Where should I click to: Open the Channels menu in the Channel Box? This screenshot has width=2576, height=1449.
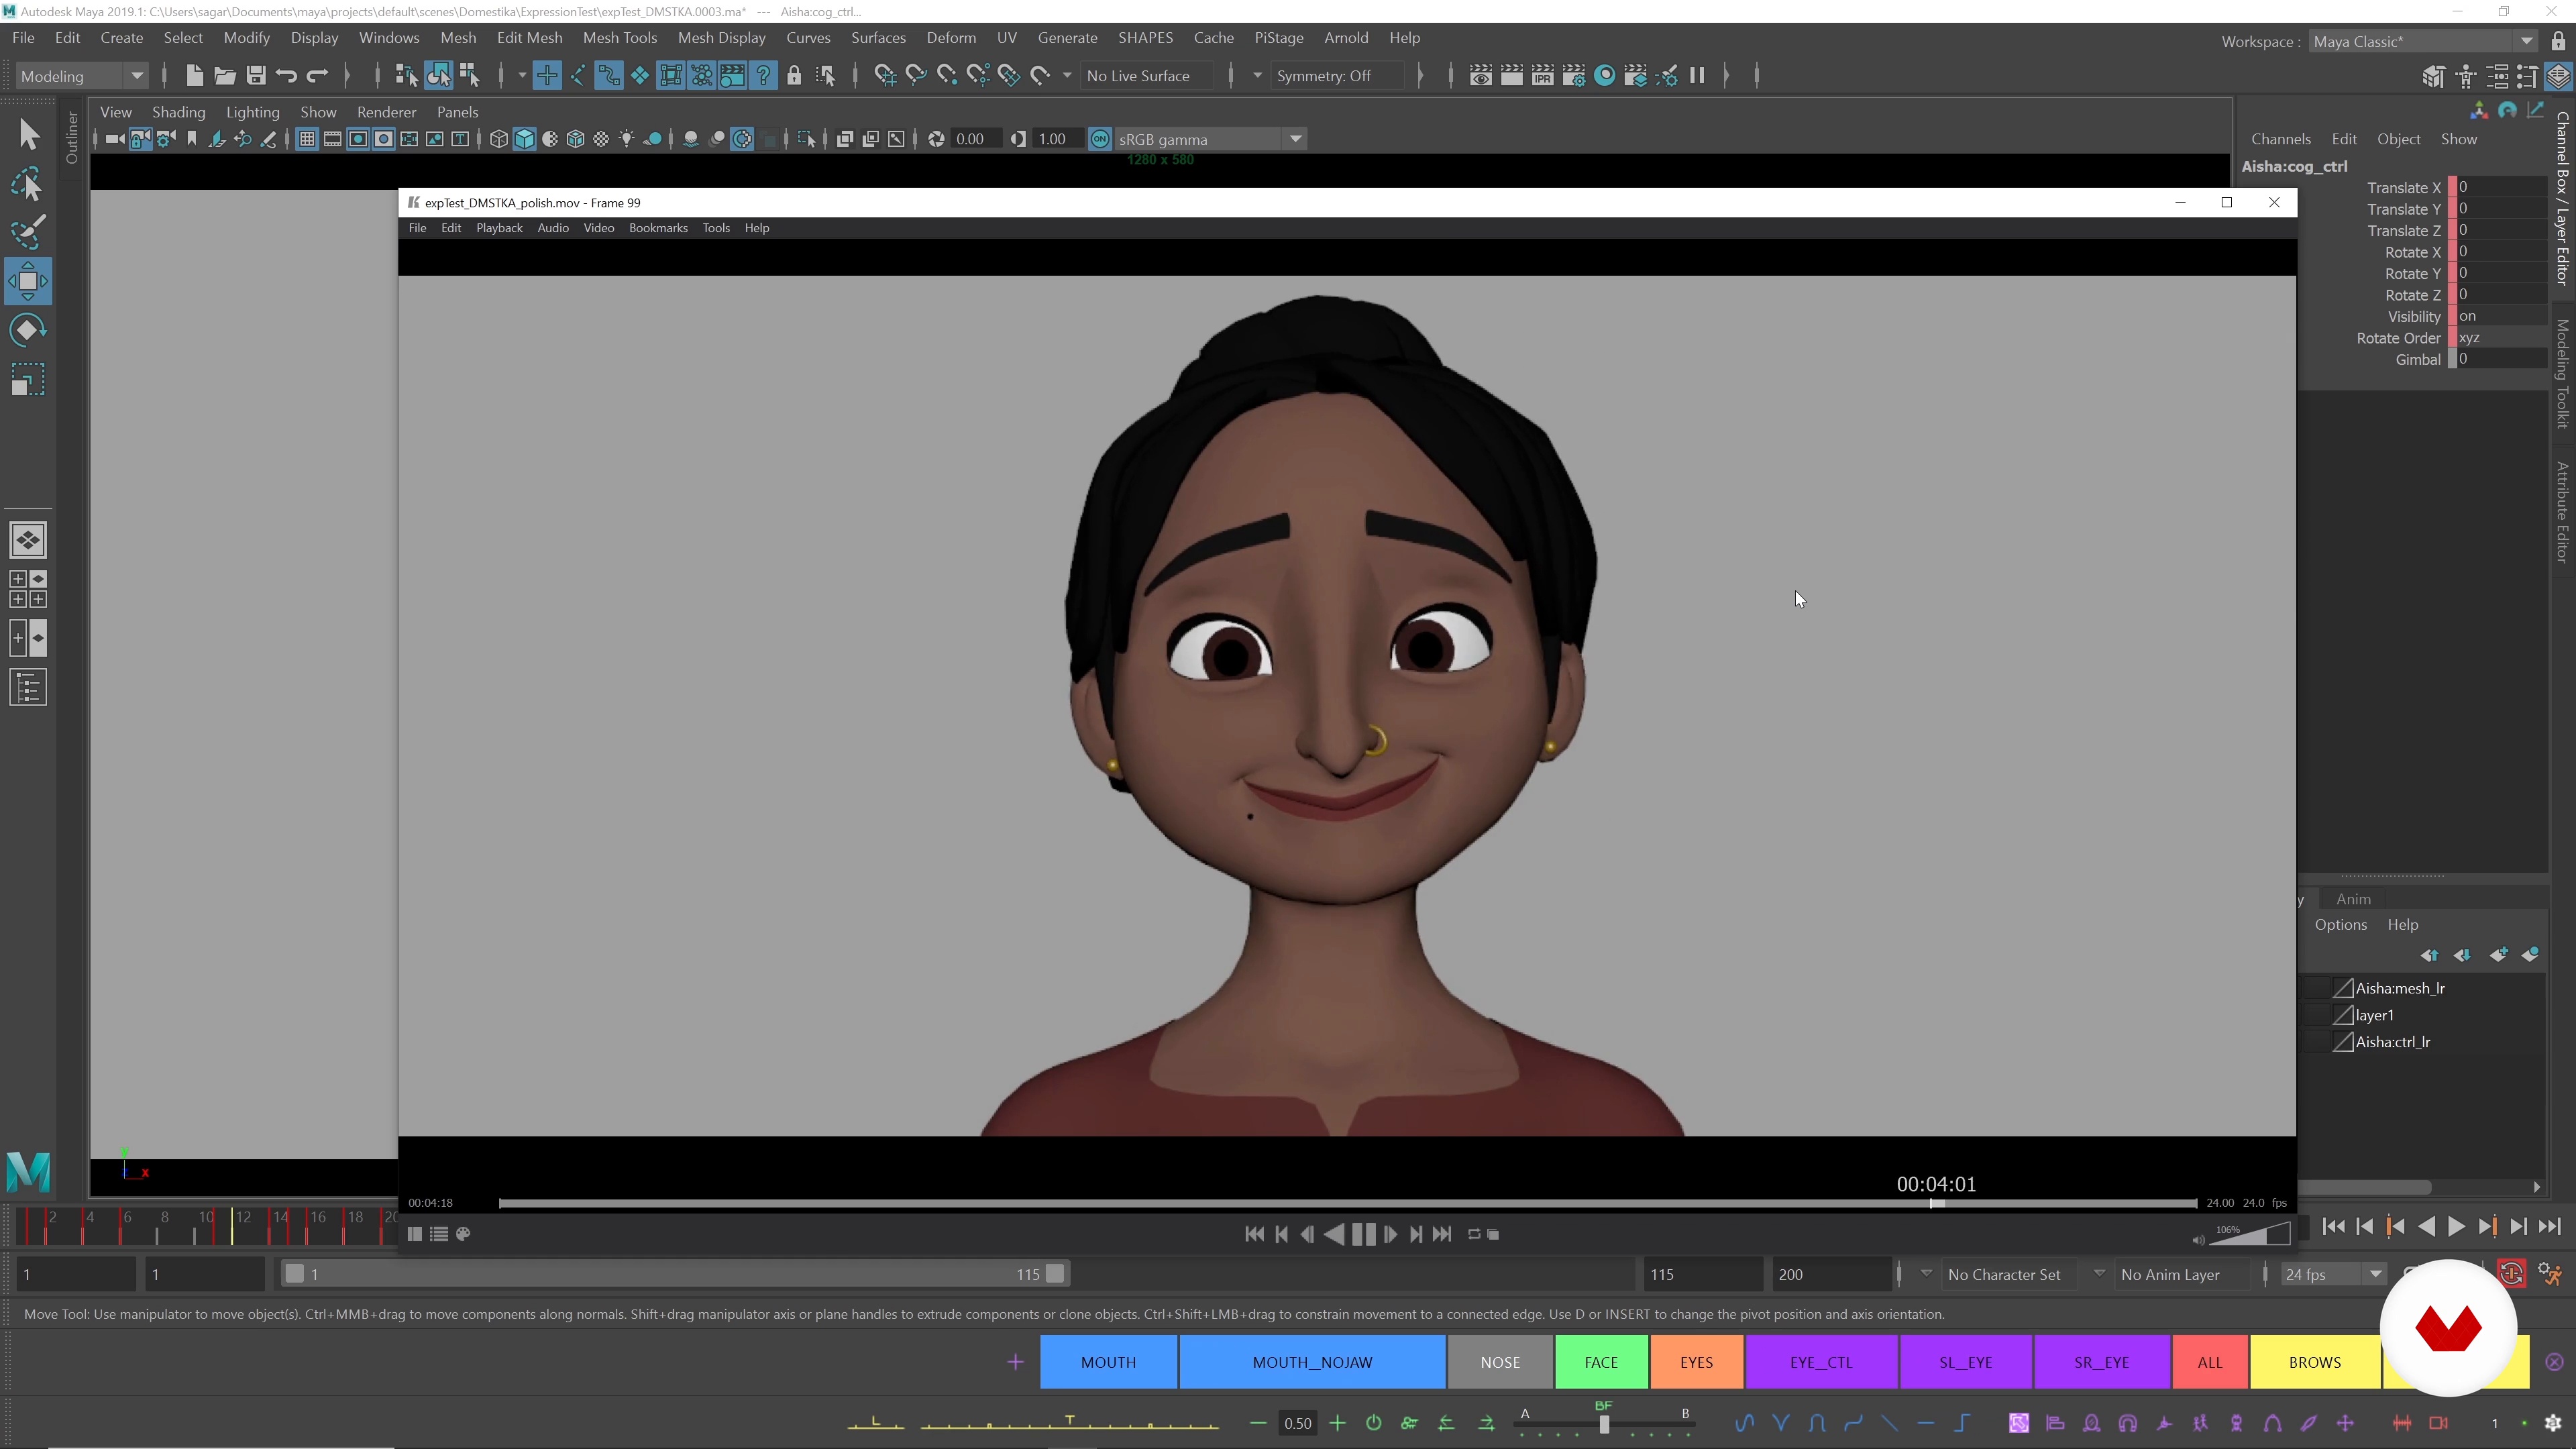[x=2280, y=139]
